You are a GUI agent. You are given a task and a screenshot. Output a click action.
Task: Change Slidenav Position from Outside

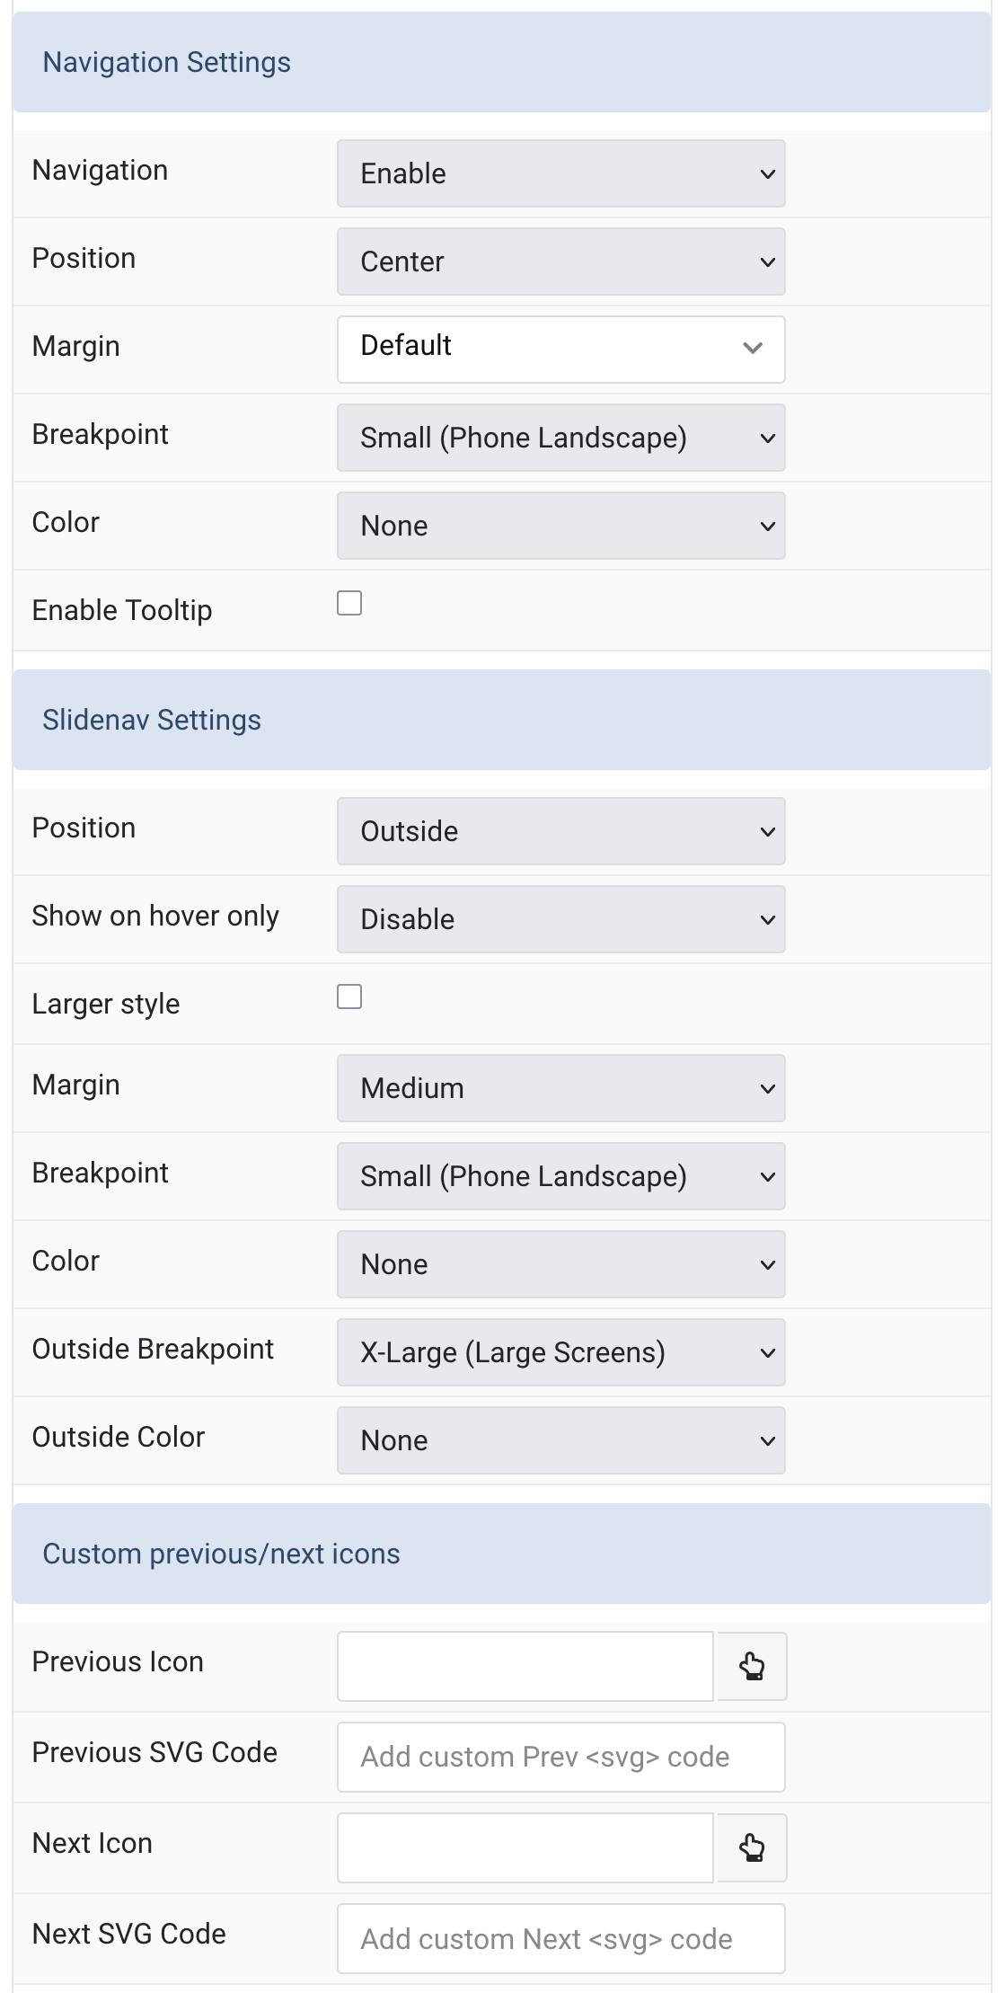coord(561,831)
